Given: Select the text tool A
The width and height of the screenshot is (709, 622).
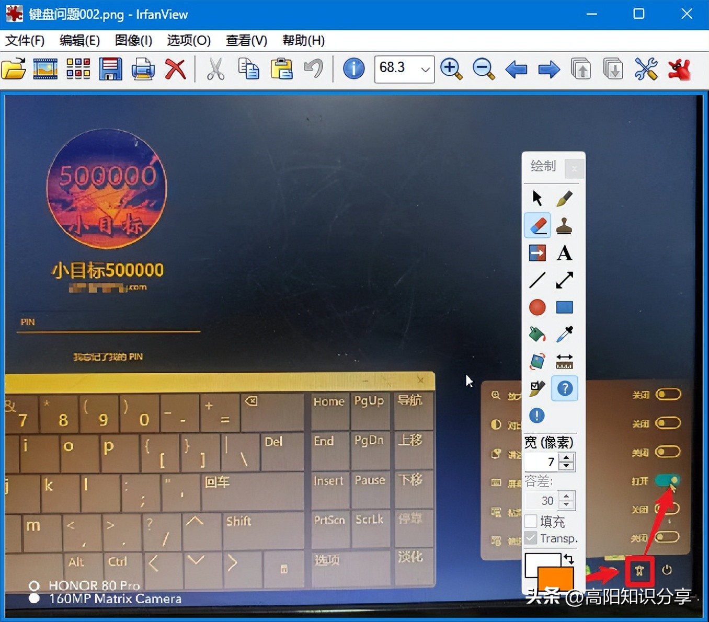Looking at the screenshot, I should pos(564,253).
